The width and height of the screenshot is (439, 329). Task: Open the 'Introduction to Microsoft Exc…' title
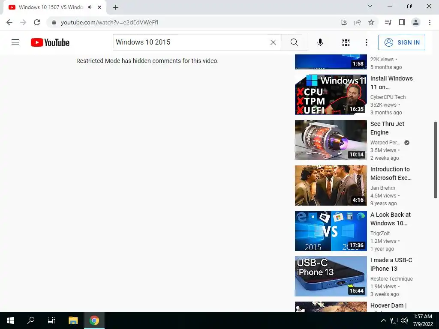pos(391,173)
